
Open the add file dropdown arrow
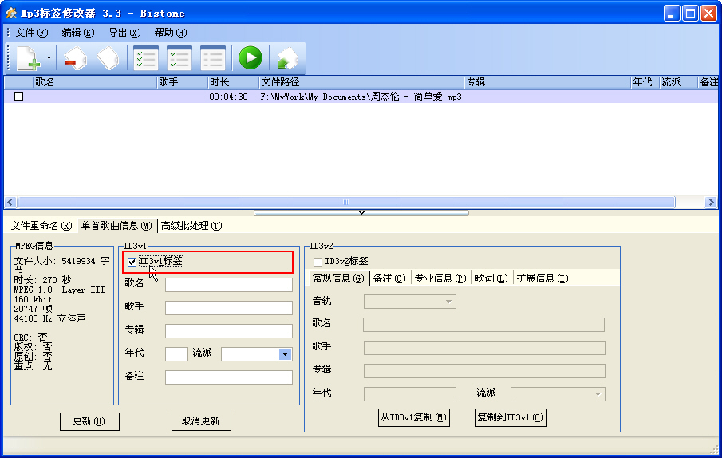point(49,58)
